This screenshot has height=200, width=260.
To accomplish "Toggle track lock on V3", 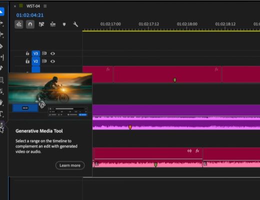I will pyautogui.click(x=27, y=53).
